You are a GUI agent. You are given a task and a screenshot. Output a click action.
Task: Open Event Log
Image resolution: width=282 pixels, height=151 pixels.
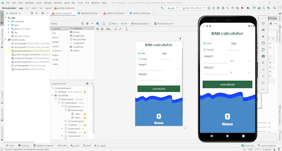[x=248, y=146]
